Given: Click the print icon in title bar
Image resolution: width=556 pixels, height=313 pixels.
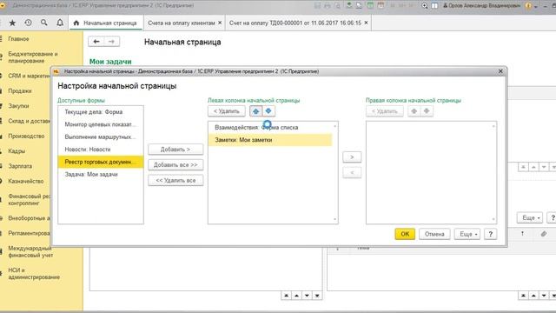Looking at the screenshot, I should pyautogui.click(x=328, y=6).
